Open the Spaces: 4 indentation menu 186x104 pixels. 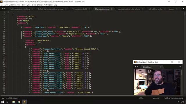coord(156,98)
